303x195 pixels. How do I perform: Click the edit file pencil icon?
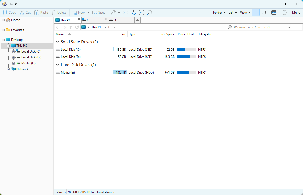click(134, 13)
